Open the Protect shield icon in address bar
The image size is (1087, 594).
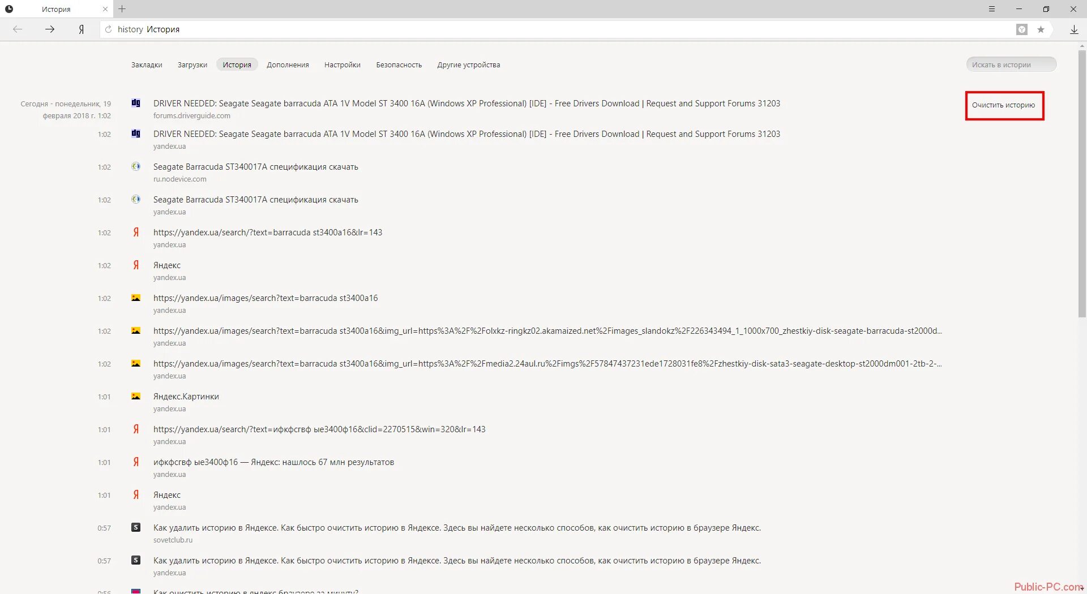(1022, 29)
